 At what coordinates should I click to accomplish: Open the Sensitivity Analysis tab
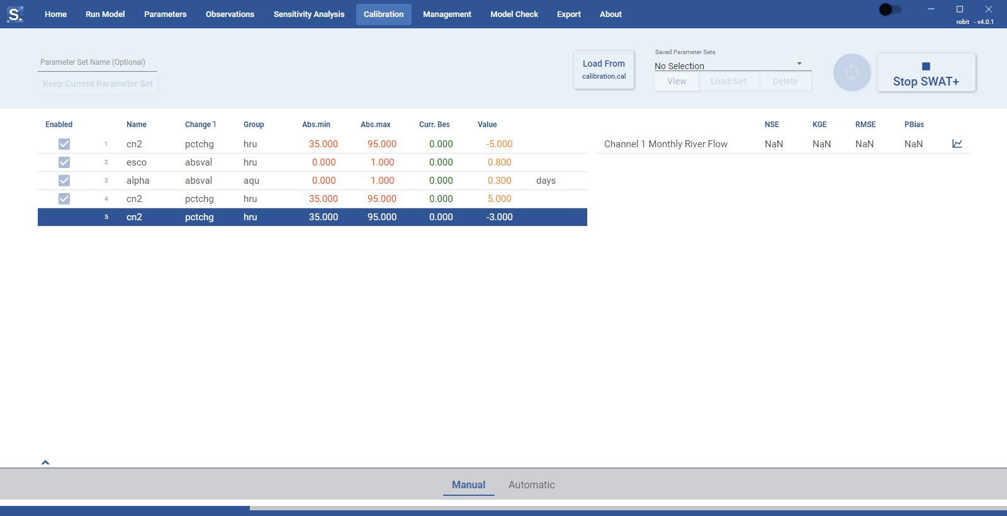[x=309, y=14]
